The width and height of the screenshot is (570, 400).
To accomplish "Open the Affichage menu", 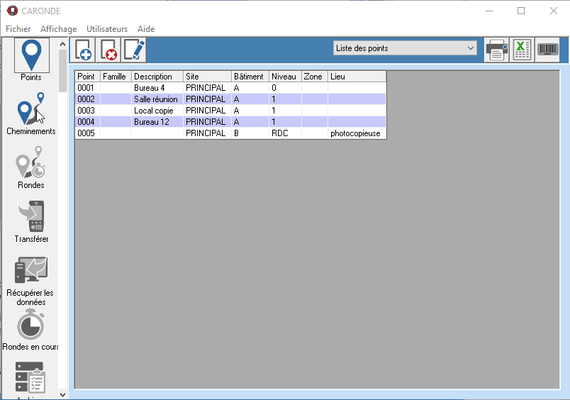I will 58,29.
